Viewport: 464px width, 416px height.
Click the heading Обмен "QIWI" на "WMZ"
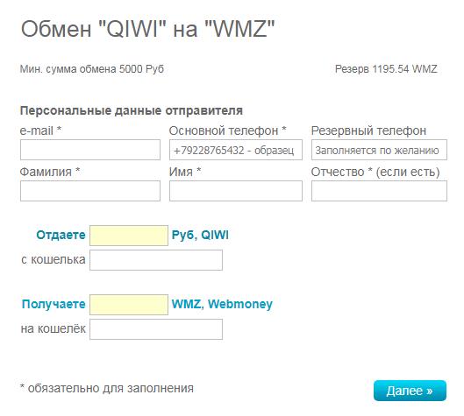tap(147, 29)
